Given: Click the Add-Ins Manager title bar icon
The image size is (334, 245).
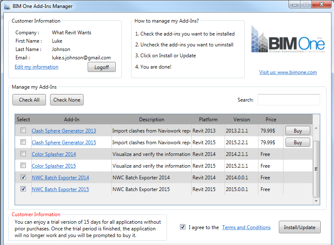Looking at the screenshot, I should tap(6, 6).
